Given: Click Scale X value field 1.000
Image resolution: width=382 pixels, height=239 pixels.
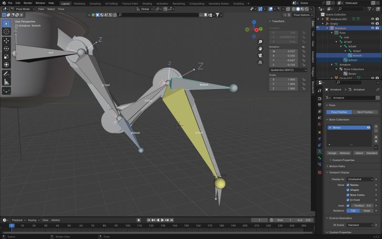Looking at the screenshot, I should tap(284, 79).
